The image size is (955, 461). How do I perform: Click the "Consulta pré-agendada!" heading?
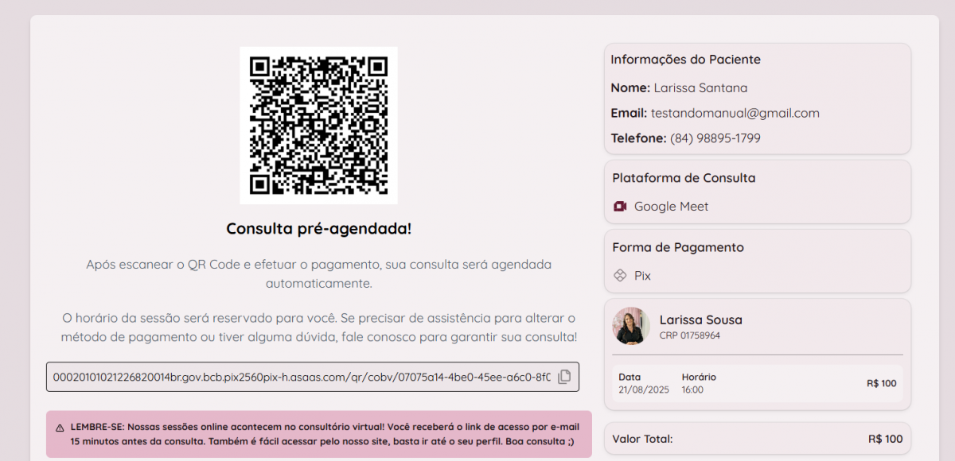(318, 229)
